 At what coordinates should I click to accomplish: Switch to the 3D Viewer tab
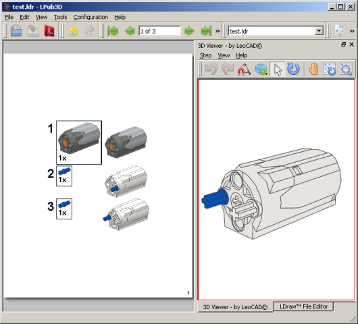click(x=235, y=307)
